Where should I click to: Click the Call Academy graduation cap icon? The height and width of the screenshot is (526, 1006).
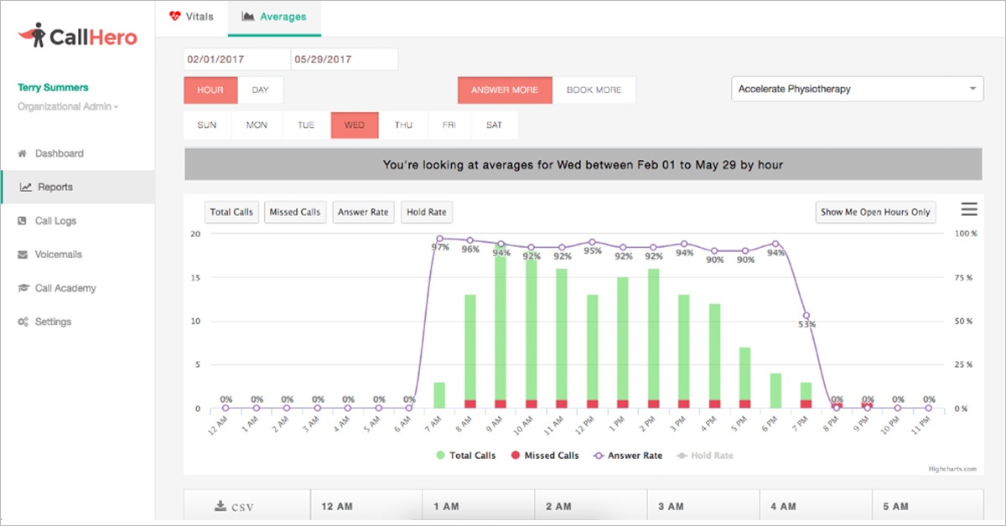click(x=23, y=288)
